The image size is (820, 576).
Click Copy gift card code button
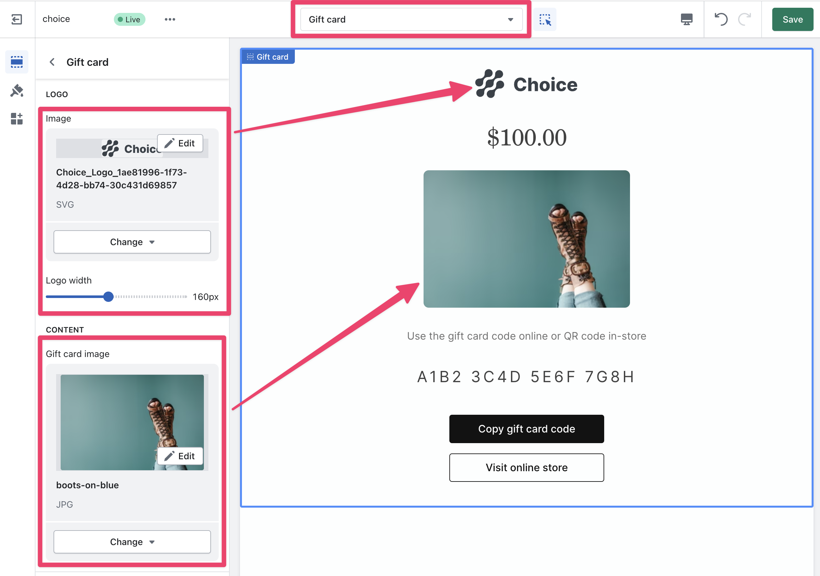pyautogui.click(x=526, y=429)
